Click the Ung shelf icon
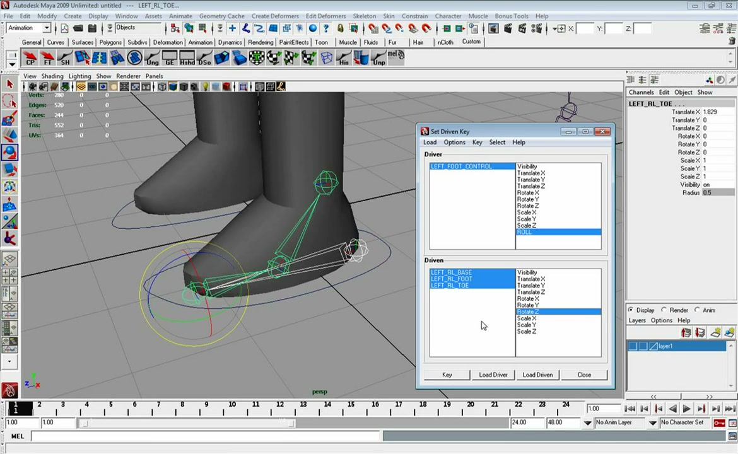Screen dimensions: 738x454 (x=152, y=59)
